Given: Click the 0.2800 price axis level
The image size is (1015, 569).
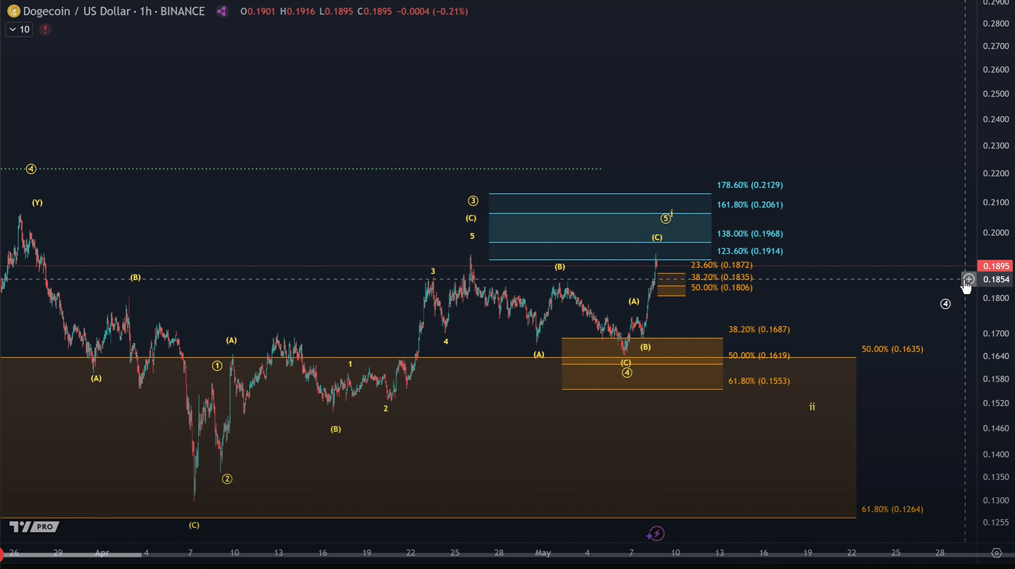Looking at the screenshot, I should tap(996, 23).
